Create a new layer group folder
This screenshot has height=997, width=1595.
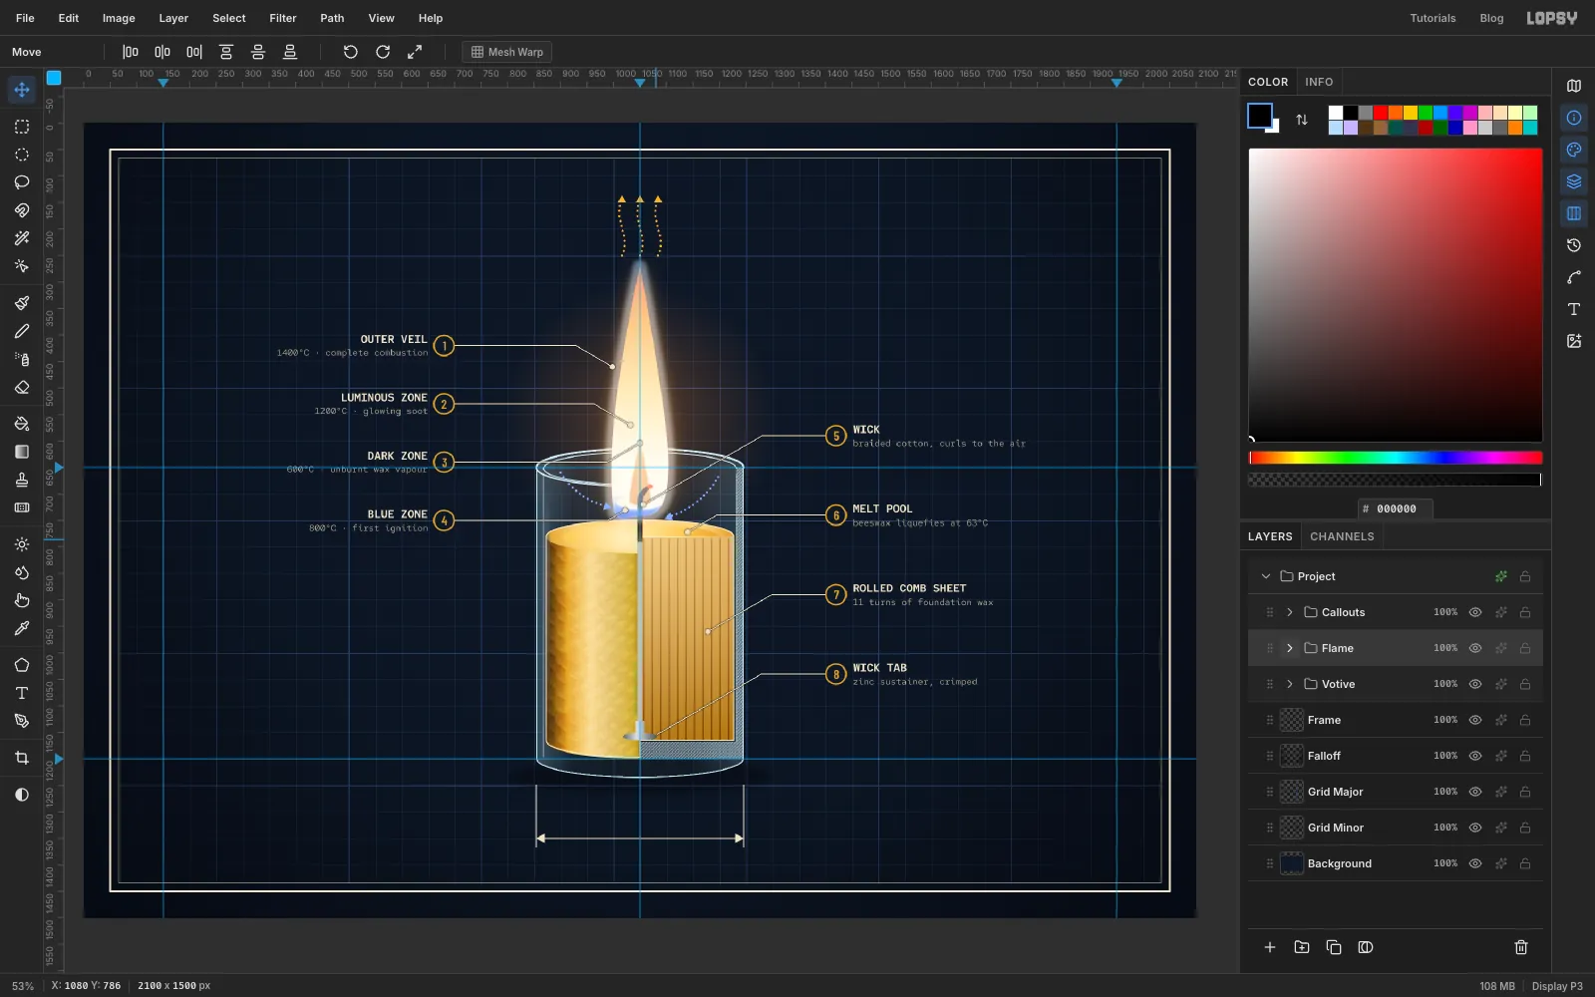click(x=1302, y=947)
